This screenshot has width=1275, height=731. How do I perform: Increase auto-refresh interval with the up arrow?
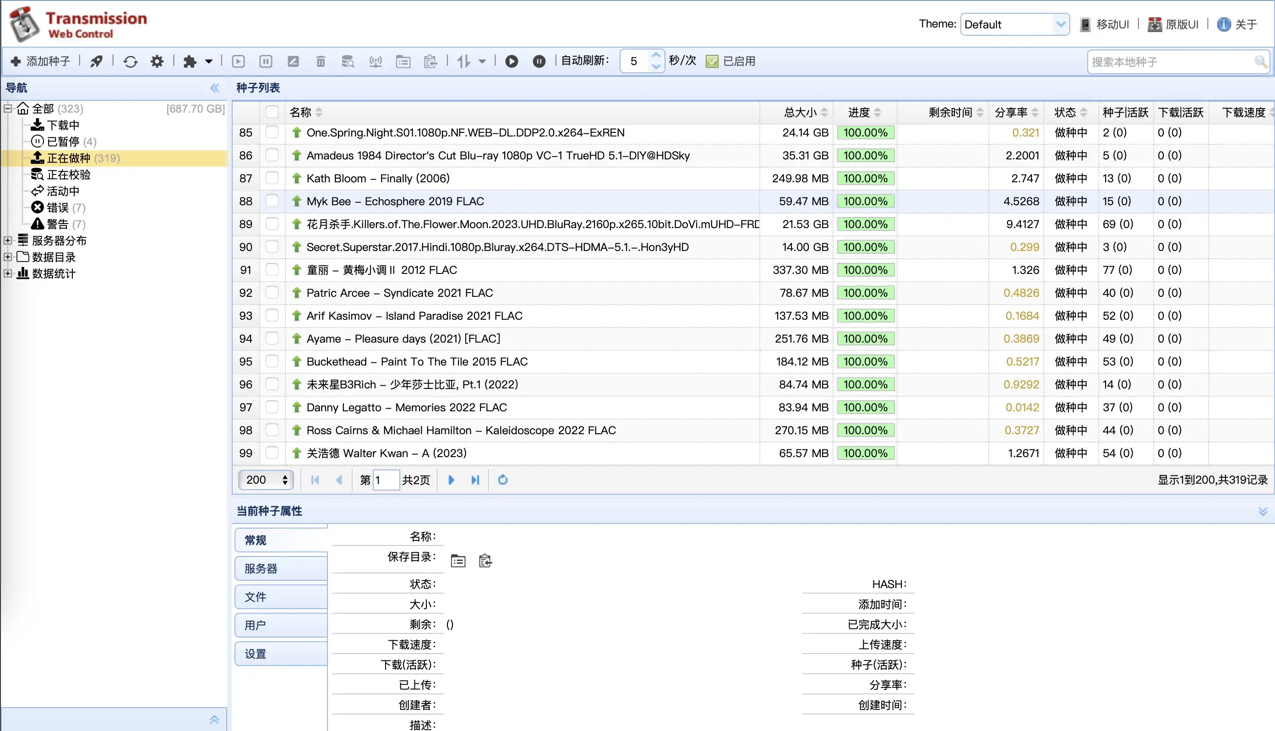[x=656, y=55]
